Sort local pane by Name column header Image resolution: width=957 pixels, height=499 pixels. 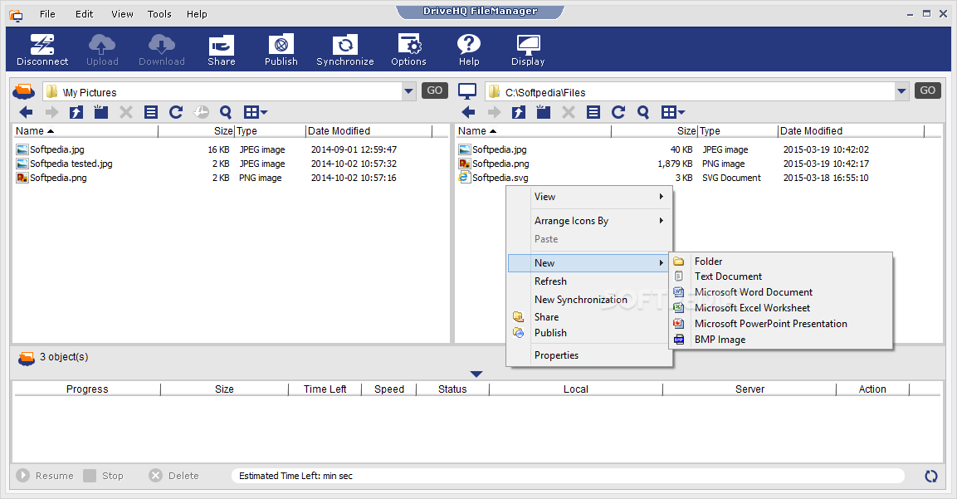coord(534,130)
